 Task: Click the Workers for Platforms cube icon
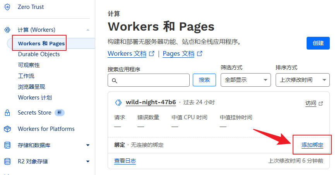point(7,129)
